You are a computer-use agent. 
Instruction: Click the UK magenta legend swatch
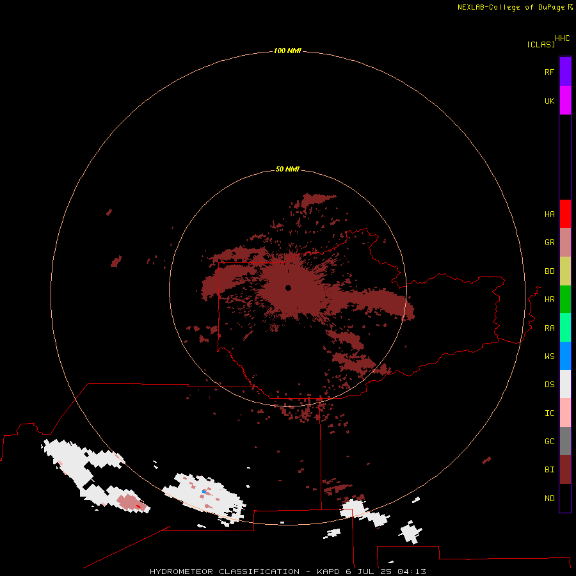coord(565,100)
